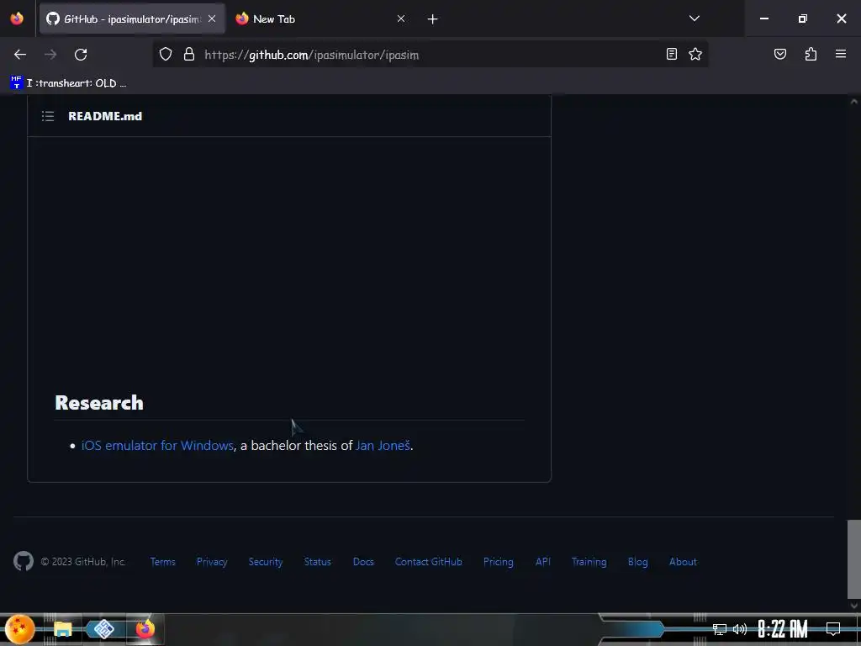Minimize the Firefox window

[x=763, y=19]
